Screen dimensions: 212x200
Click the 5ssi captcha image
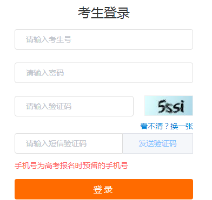coord(169,106)
